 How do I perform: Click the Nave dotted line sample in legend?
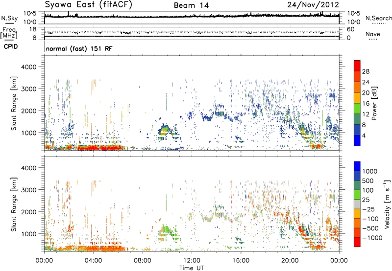373,40
